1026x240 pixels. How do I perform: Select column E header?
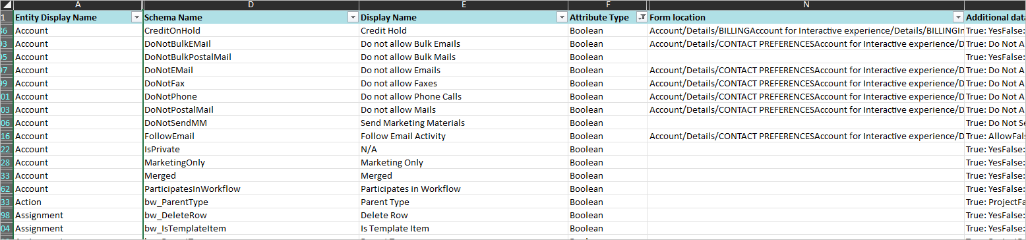pos(464,5)
